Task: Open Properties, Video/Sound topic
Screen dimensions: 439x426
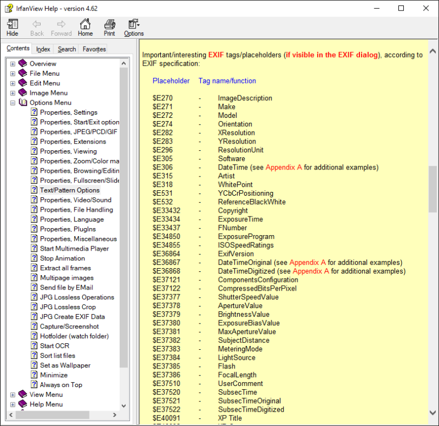Action: [x=76, y=200]
